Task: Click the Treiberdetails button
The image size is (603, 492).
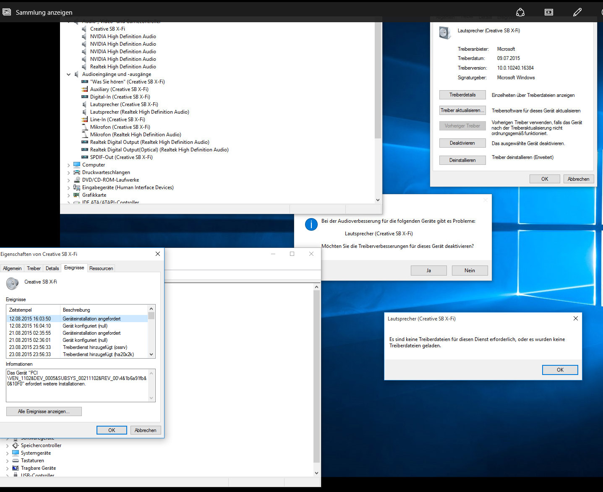Action: point(462,95)
